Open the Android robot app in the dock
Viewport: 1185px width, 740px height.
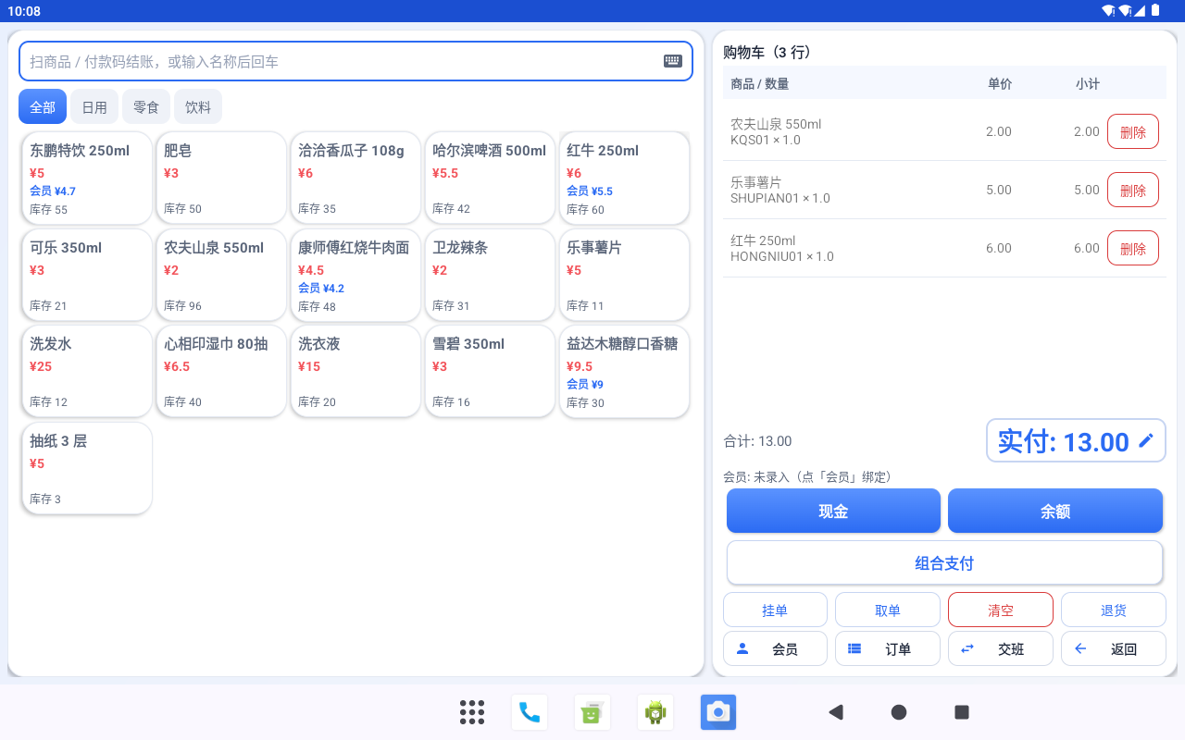click(655, 712)
